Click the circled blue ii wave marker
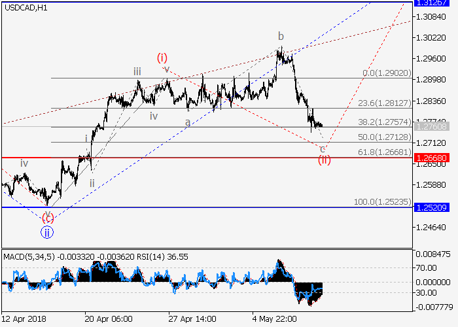The image size is (458, 327). tap(47, 231)
